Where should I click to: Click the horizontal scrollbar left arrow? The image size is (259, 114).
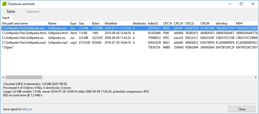click(3, 77)
